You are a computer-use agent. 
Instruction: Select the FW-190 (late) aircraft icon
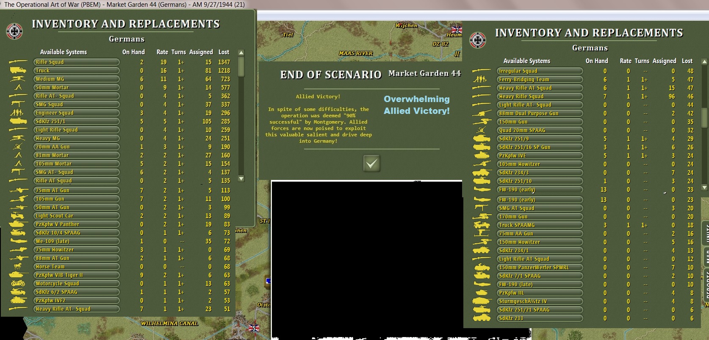(481, 285)
